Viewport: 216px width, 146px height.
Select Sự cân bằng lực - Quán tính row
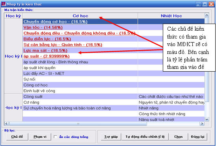point(80,45)
